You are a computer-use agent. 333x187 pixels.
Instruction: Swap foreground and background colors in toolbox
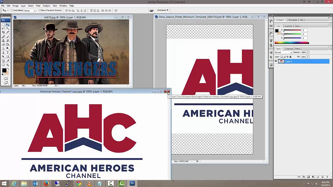click(8, 69)
